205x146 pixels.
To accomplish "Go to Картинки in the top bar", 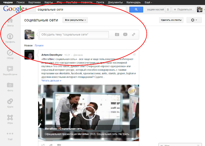I will (35, 2).
